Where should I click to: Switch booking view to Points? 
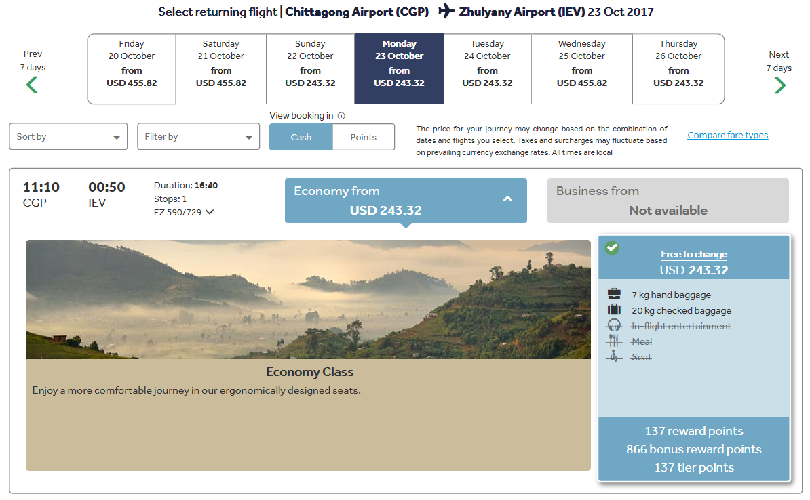pyautogui.click(x=363, y=137)
